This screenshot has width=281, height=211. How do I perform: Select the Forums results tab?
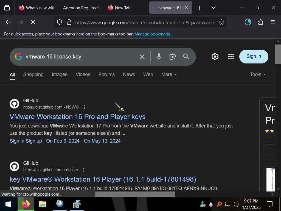point(107,74)
